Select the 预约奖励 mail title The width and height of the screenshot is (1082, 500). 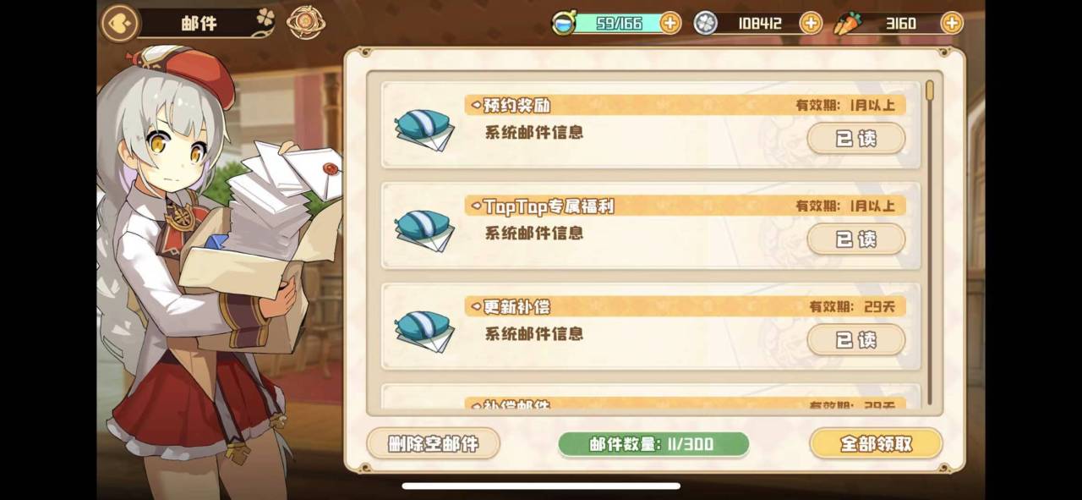pos(517,106)
